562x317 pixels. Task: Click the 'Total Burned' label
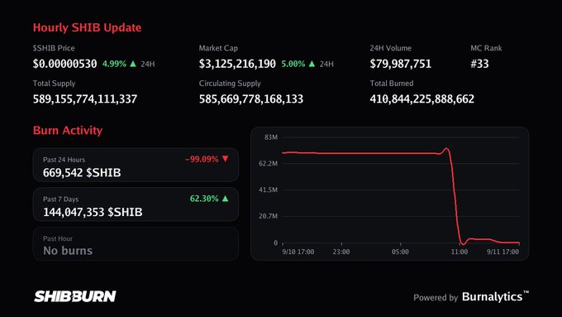(392, 84)
